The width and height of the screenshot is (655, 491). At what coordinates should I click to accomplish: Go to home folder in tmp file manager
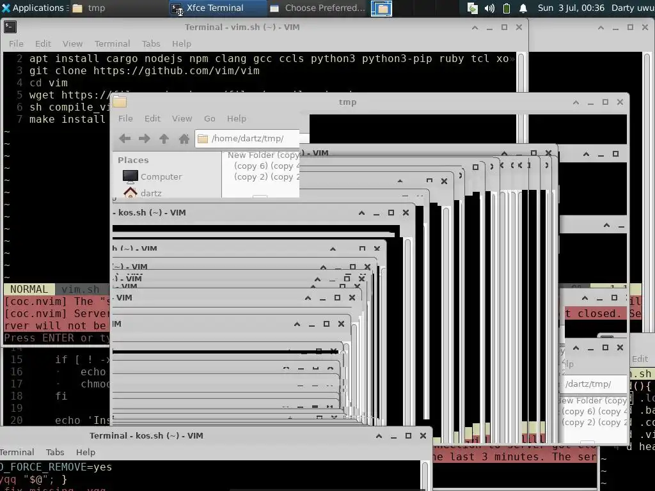click(184, 139)
